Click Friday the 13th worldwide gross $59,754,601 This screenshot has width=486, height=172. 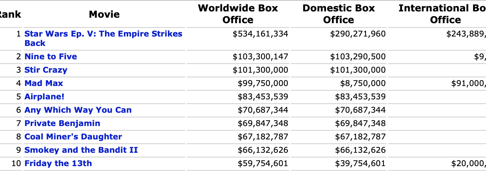click(x=263, y=163)
